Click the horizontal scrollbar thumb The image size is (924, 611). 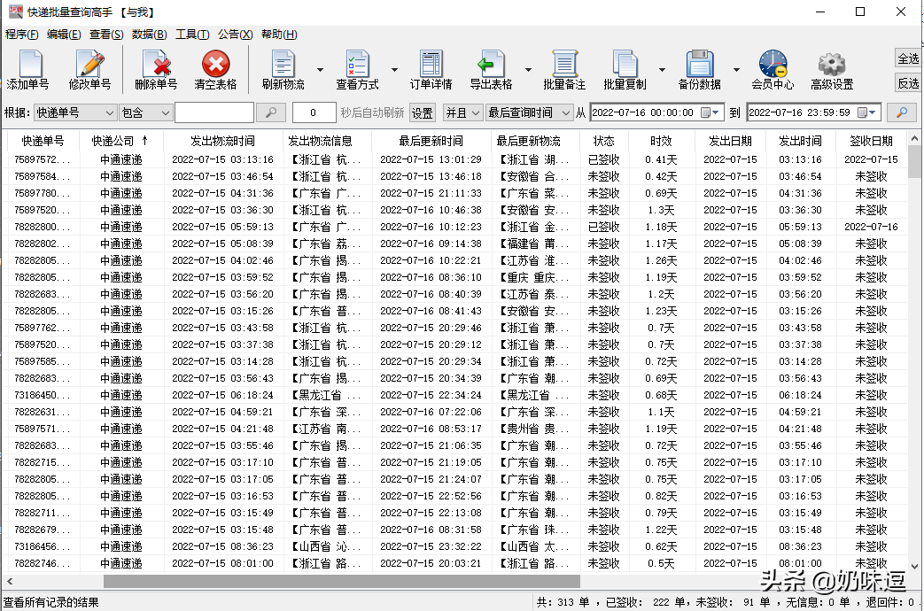pos(342,582)
